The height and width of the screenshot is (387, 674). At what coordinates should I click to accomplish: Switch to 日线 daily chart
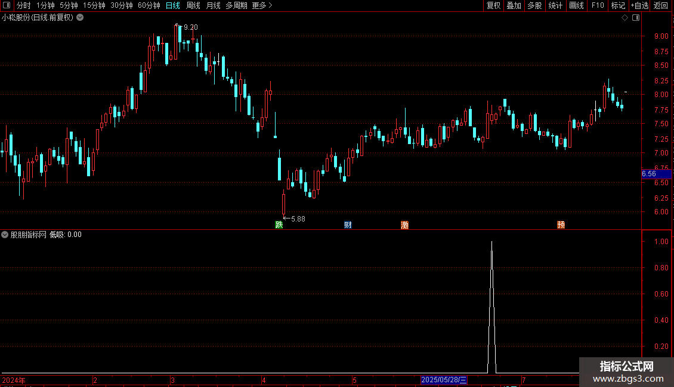tap(173, 5)
